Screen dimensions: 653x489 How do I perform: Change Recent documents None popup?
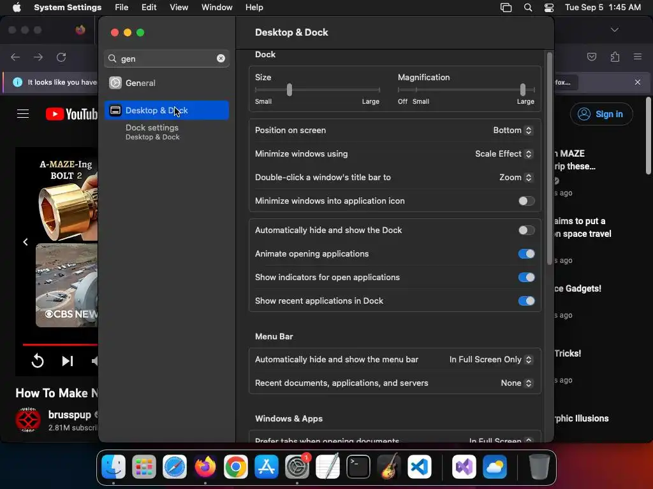pos(517,383)
